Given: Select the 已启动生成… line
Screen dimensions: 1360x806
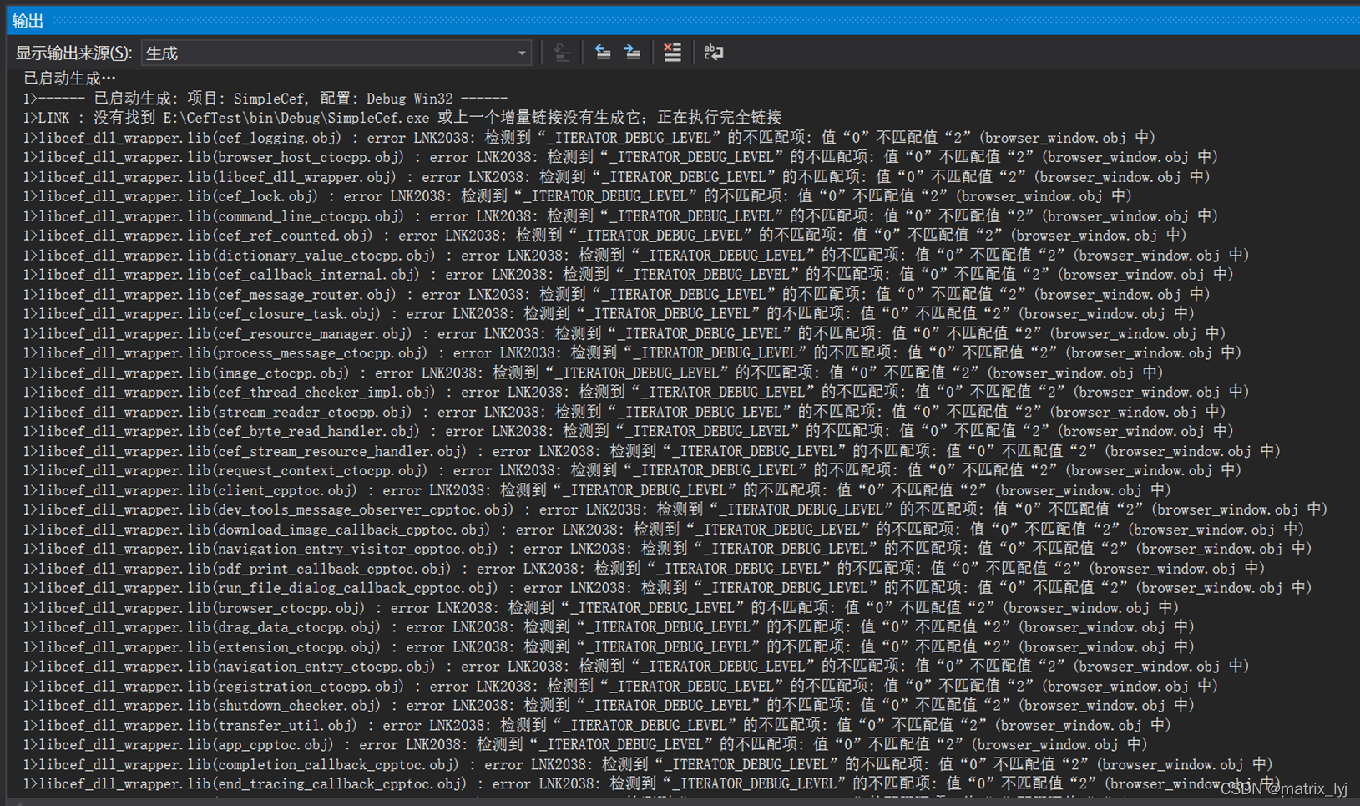Looking at the screenshot, I should pyautogui.click(x=69, y=79).
